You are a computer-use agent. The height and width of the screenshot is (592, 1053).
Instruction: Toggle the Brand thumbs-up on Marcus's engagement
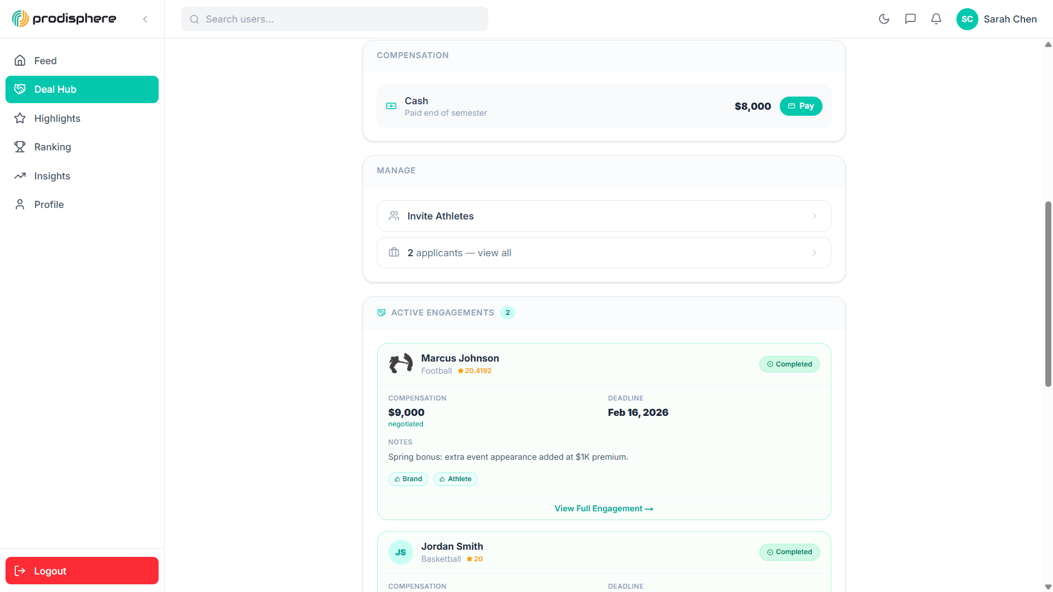pyautogui.click(x=408, y=479)
